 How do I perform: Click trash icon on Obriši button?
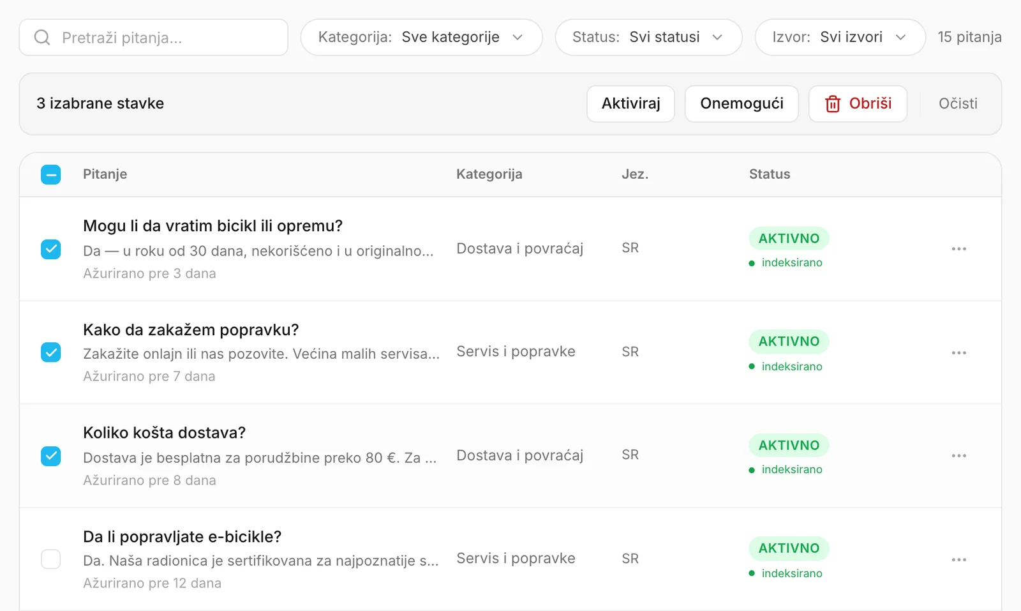click(x=833, y=103)
